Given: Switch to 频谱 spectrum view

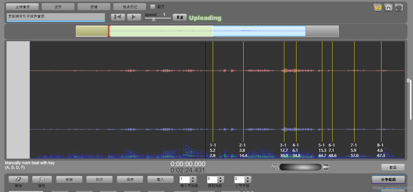Looking at the screenshot, I should pyautogui.click(x=94, y=7).
